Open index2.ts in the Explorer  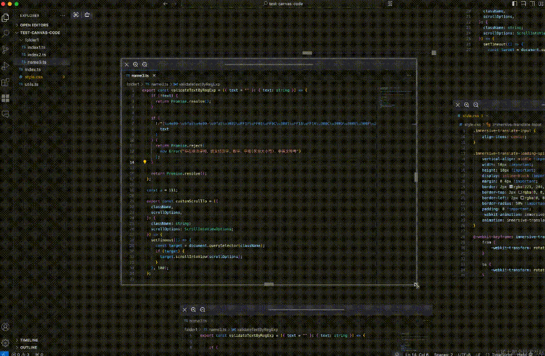pos(42,55)
